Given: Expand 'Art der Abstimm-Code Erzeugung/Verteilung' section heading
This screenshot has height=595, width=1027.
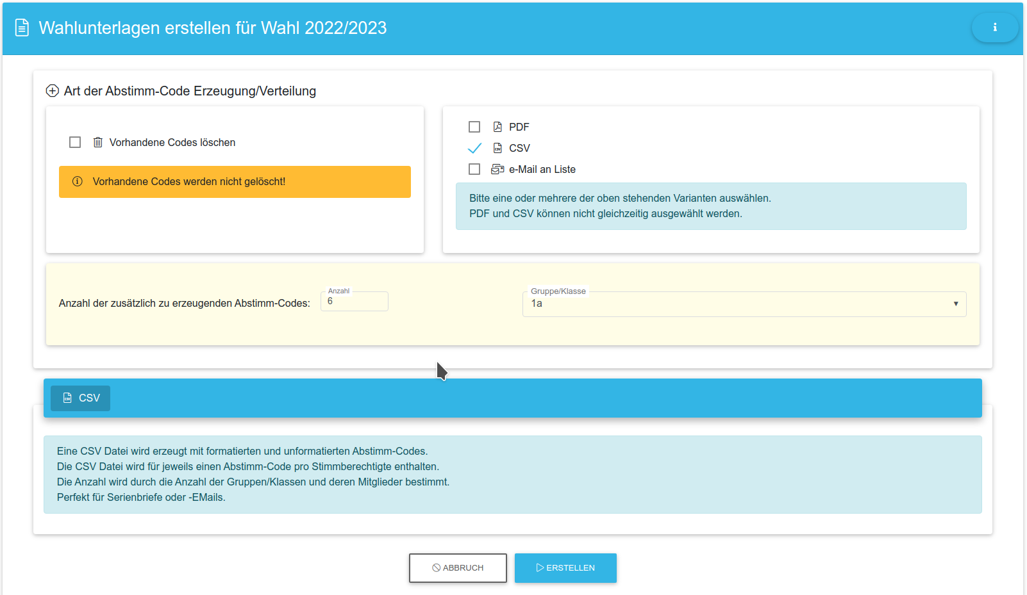Looking at the screenshot, I should point(190,91).
